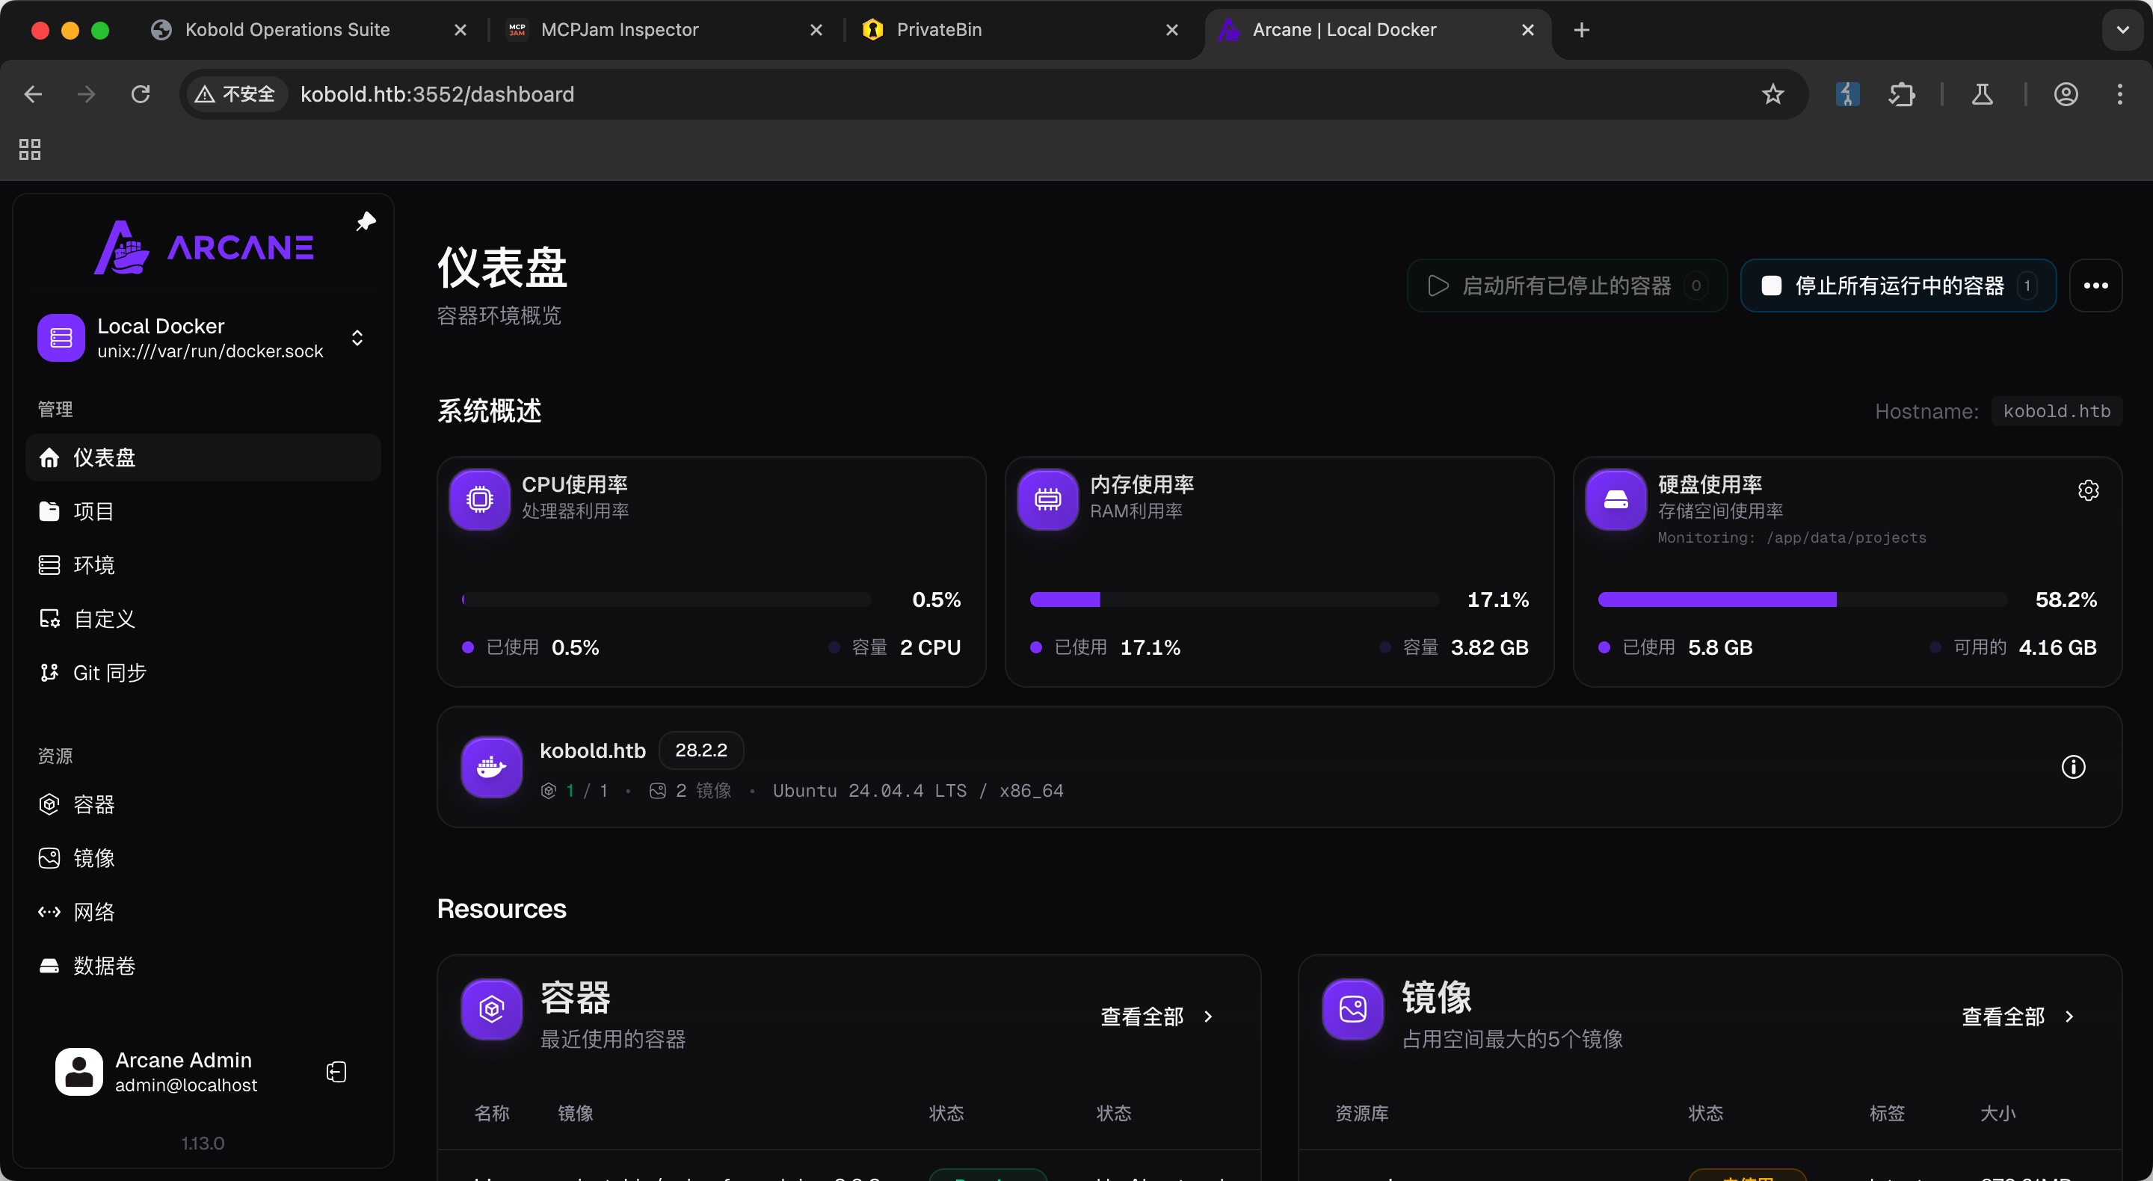Open the Chrome three-dot menu
This screenshot has width=2153, height=1181.
pos(2119,94)
